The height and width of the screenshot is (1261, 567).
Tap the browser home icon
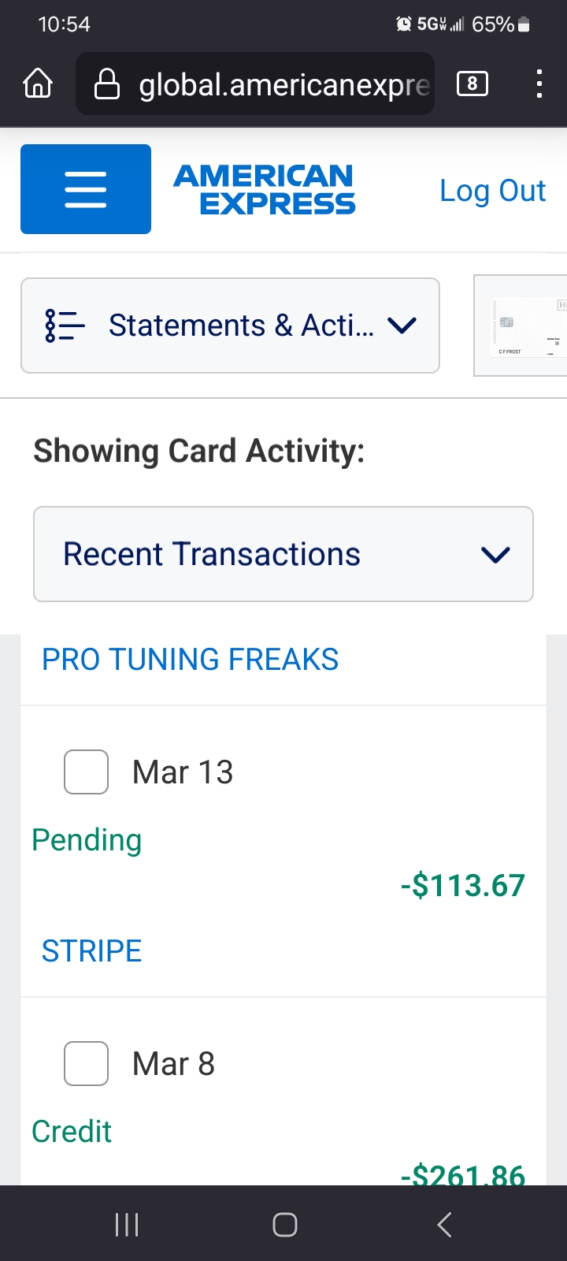click(38, 84)
